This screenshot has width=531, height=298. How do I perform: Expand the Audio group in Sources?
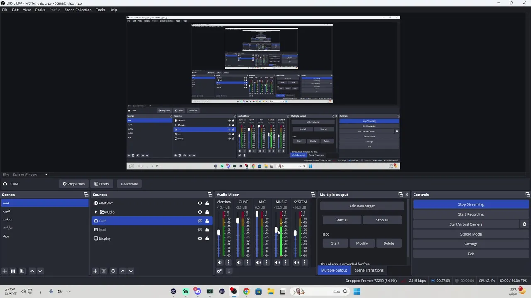coord(96,212)
